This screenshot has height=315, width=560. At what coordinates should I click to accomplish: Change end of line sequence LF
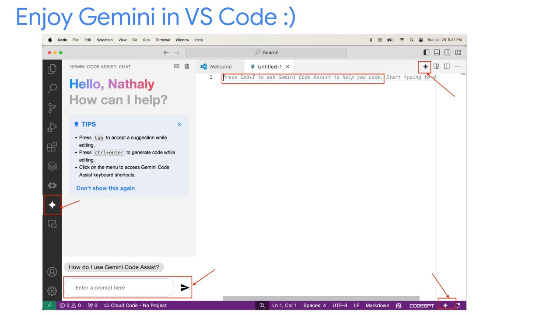pyautogui.click(x=357, y=305)
